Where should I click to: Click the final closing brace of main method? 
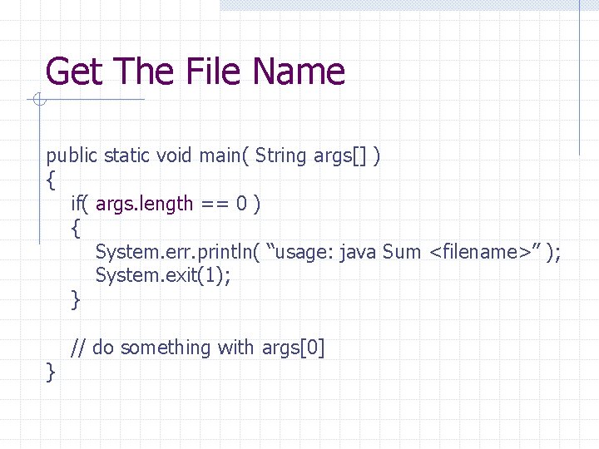pyautogui.click(x=51, y=373)
